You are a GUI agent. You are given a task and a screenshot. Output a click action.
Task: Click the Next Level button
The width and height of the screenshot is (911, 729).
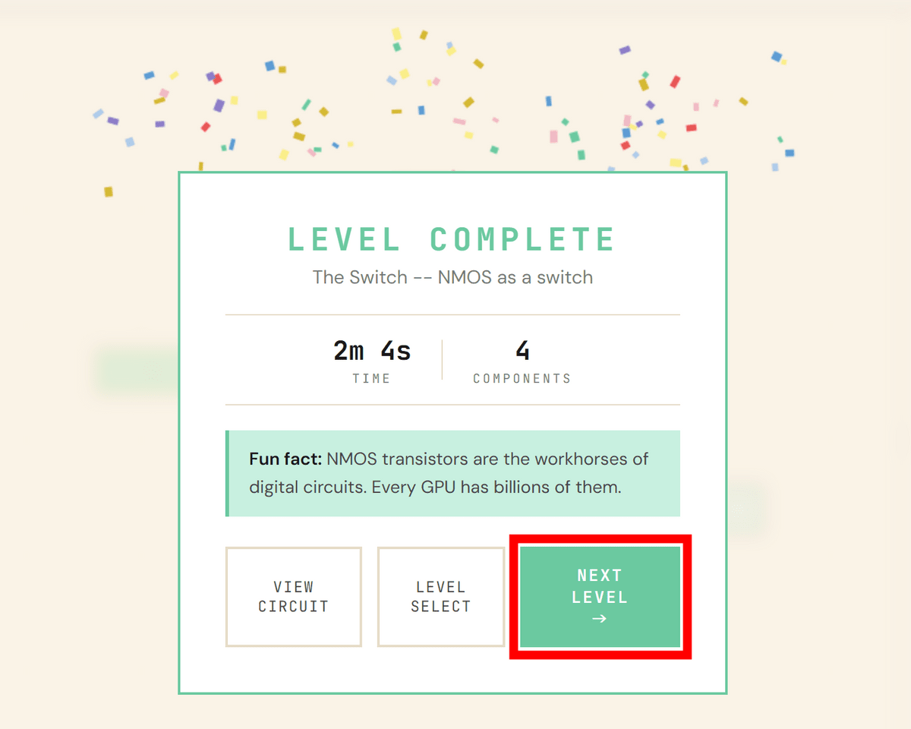(600, 597)
